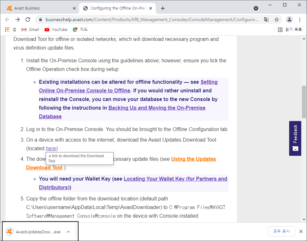Screen dimensions: 307x241
Task: View site security lock info
Action: [x=41, y=19]
